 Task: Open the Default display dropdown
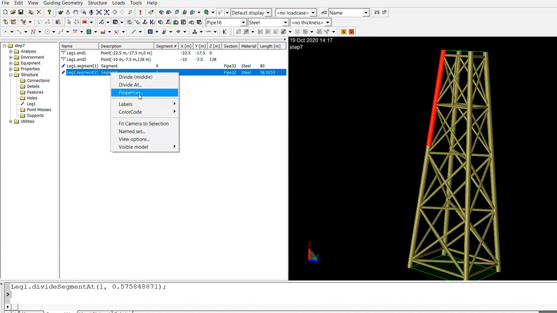(268, 13)
